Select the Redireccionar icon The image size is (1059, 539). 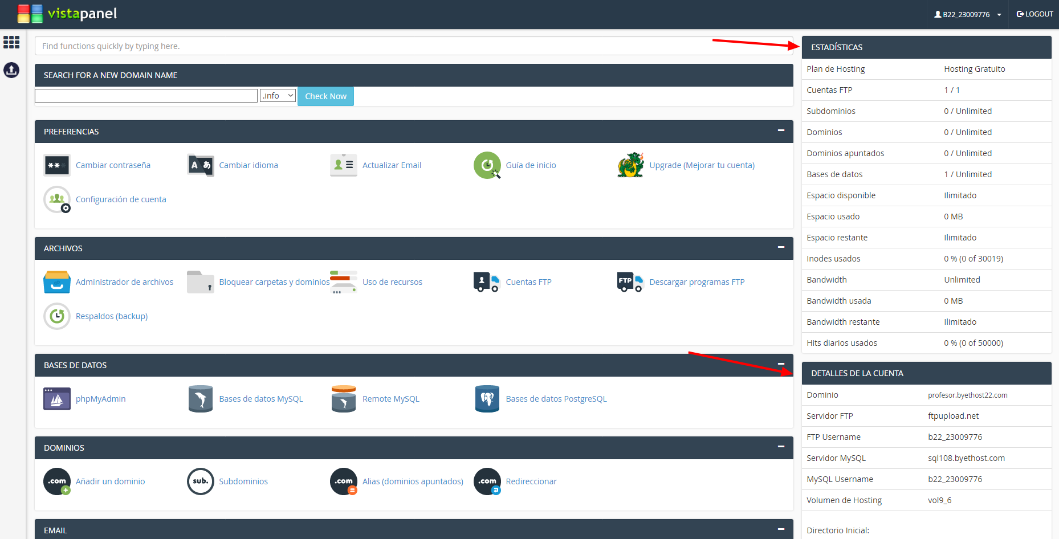point(487,481)
